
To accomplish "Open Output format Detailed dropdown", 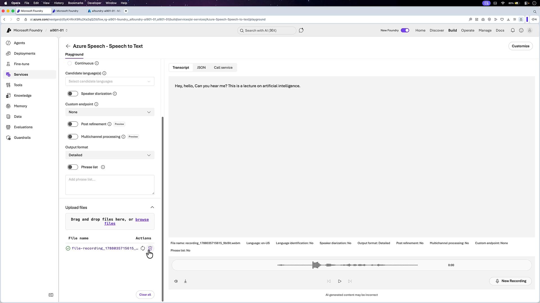I will coord(110,155).
